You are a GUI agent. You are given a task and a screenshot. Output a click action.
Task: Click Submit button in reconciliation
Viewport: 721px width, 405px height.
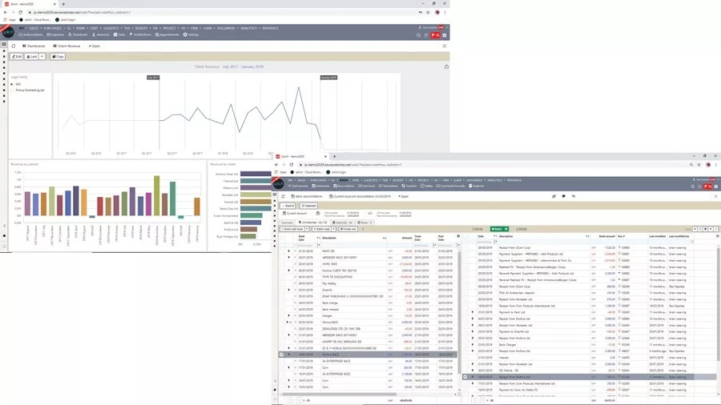[288, 206]
